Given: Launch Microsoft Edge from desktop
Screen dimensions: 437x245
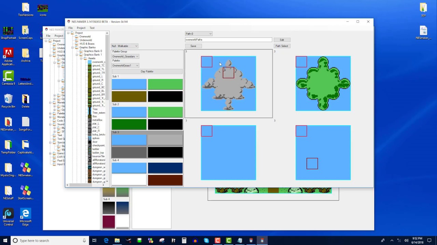Looking at the screenshot, I should [x=26, y=217].
